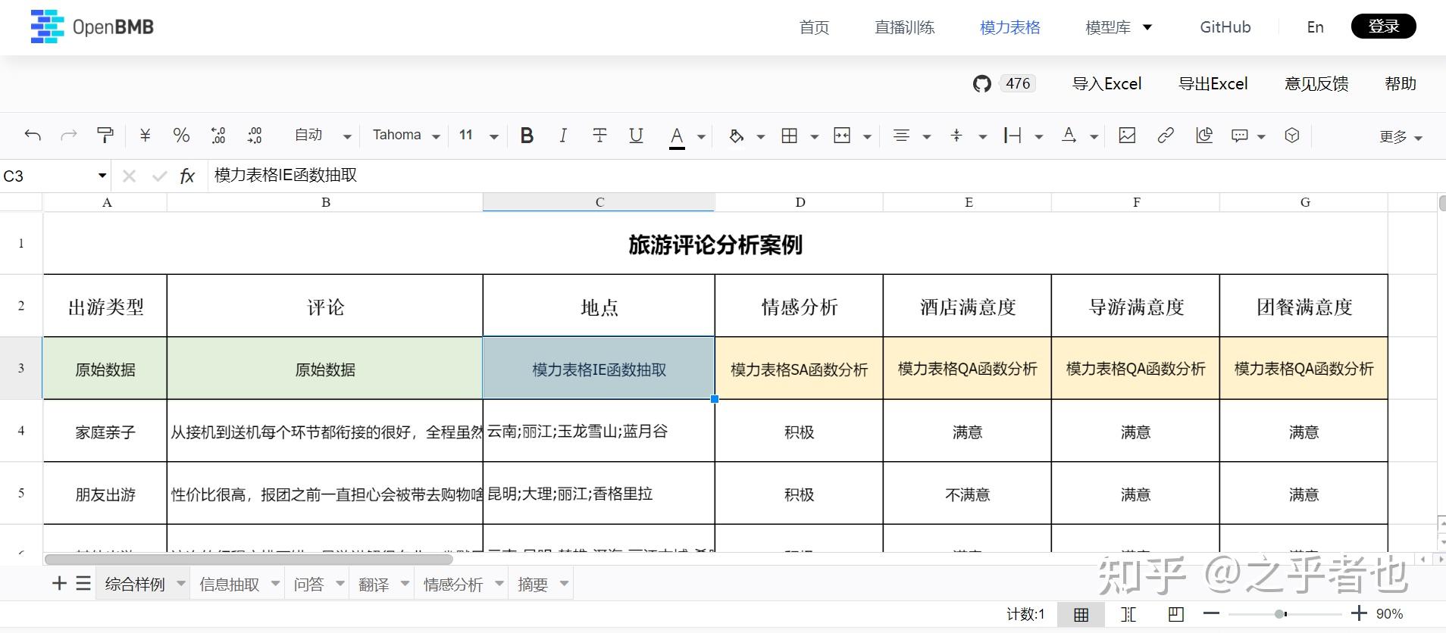
Task: Confirm formula entry with checkmark icon
Action: click(159, 176)
